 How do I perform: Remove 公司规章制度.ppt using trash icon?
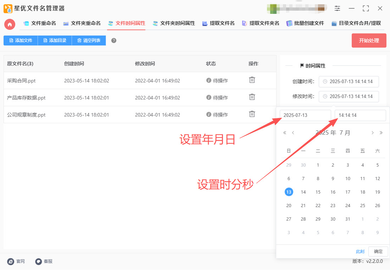click(x=252, y=114)
